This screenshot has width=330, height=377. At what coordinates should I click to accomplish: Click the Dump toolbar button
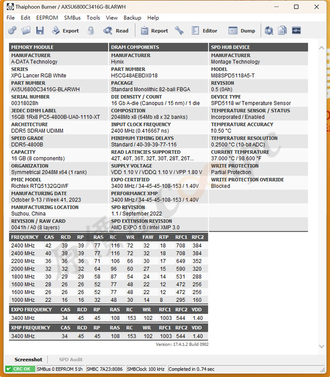242,31
